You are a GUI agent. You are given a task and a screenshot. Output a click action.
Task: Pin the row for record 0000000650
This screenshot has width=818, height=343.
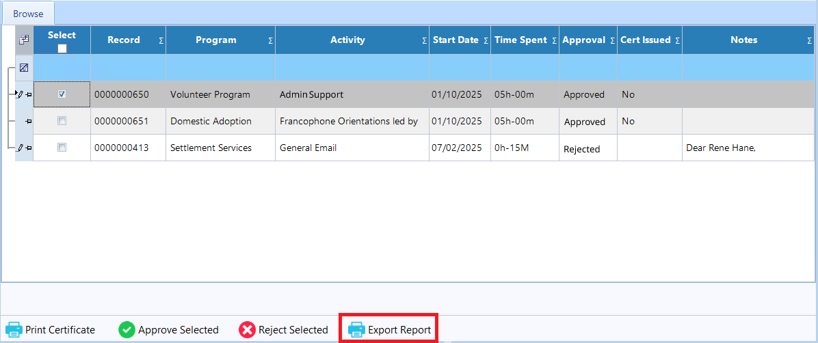coord(28,95)
